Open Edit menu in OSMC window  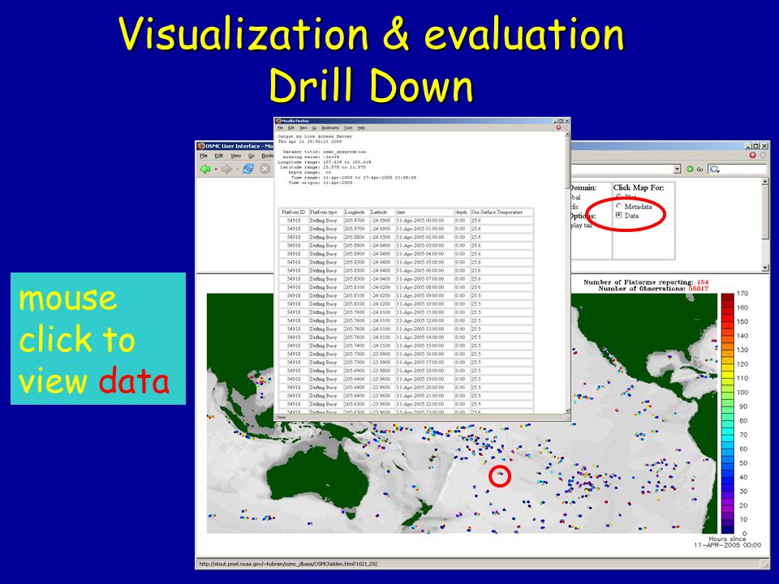218,156
